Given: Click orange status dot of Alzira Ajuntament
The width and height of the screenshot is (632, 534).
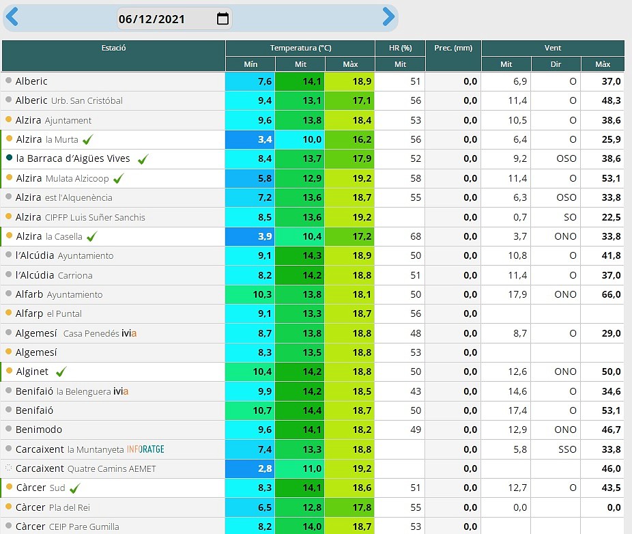Looking at the screenshot, I should pos(8,120).
